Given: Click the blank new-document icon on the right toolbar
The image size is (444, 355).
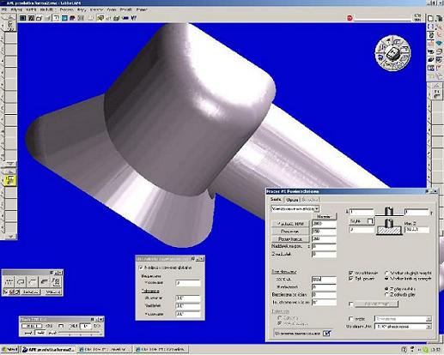Looking at the screenshot, I should 430,19.
